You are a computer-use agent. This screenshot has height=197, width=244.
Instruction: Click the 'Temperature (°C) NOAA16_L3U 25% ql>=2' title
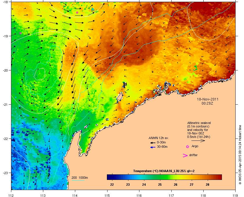164,171
